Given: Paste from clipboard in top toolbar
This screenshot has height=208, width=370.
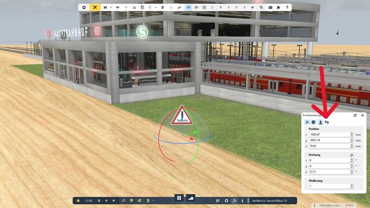Looking at the screenshot, I should (x=150, y=7).
